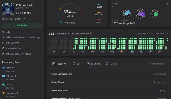Click the checkbox icon next to Solution
Image resolution: width=171 pixels, height=99 pixels.
[3, 76]
